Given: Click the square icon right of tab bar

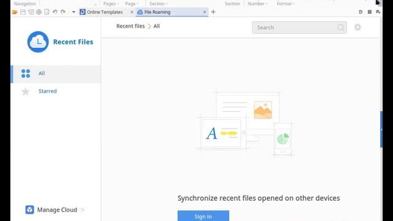Looking at the screenshot, I should pos(370,12).
